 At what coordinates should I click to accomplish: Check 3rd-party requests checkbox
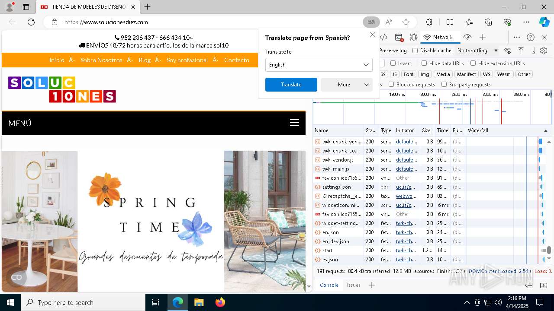[444, 84]
